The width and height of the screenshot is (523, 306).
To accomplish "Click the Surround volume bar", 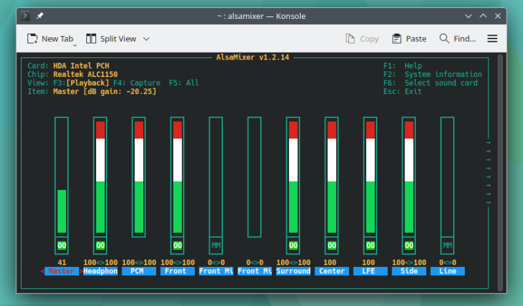I will [x=293, y=176].
